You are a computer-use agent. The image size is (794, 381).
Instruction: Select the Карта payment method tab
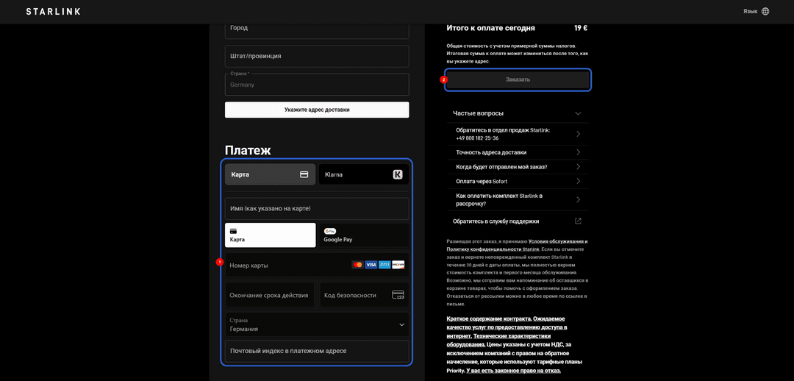[271, 174]
